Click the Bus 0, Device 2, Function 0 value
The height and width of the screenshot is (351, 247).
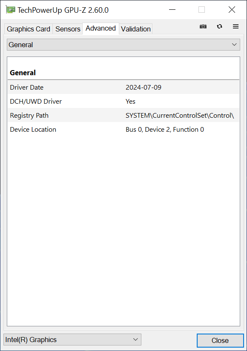(165, 129)
